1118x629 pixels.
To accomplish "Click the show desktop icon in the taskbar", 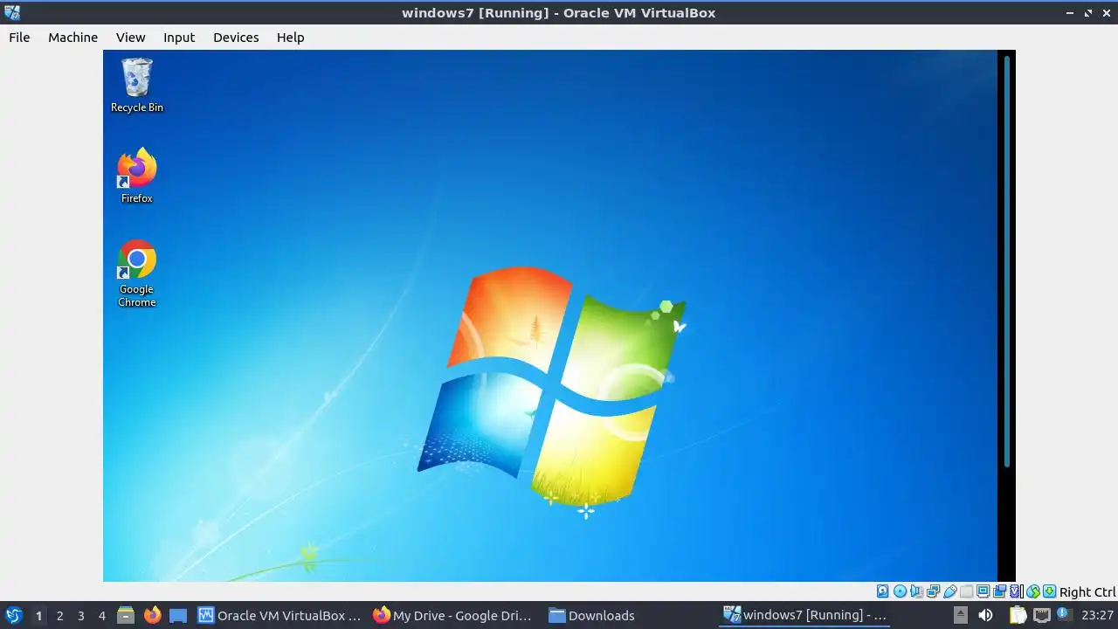I will tap(178, 615).
